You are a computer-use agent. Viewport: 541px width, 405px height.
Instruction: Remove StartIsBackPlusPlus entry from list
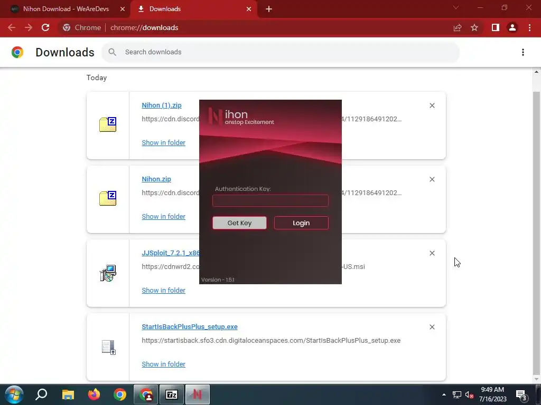(432, 327)
